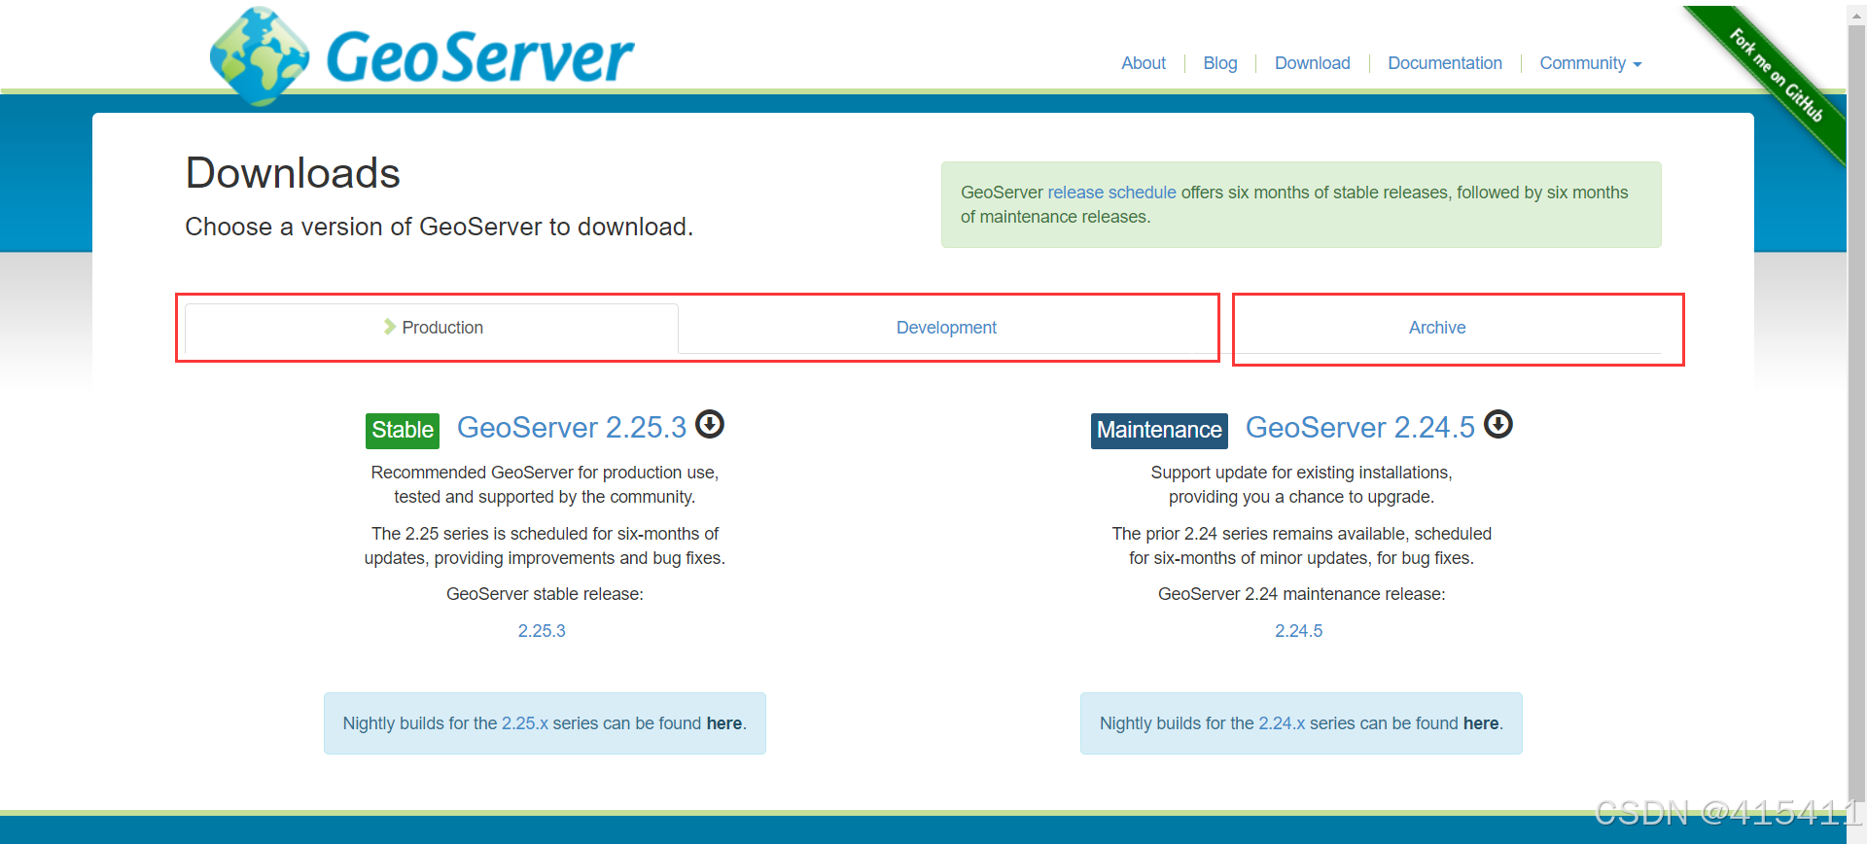Click the 2.25.3 stable release link
Screen dimensions: 1867x844
542,631
